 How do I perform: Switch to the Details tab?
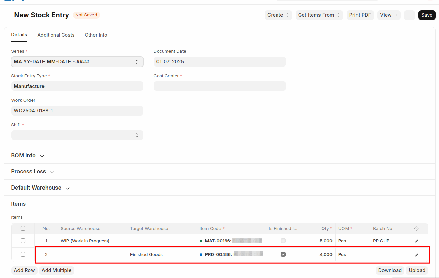click(x=19, y=35)
